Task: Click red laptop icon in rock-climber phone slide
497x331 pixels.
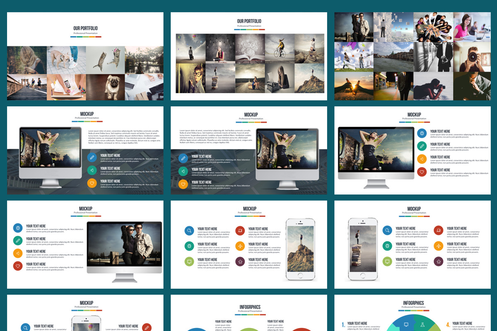Action: 240,230
